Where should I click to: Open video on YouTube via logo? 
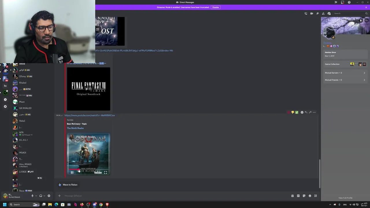coord(98,172)
